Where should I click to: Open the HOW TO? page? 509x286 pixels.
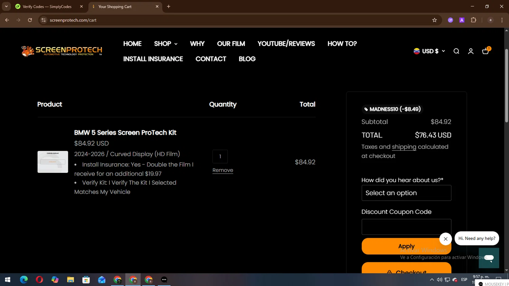(342, 44)
